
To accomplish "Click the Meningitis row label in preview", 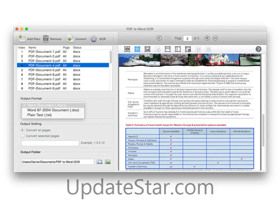I will tap(133, 79).
